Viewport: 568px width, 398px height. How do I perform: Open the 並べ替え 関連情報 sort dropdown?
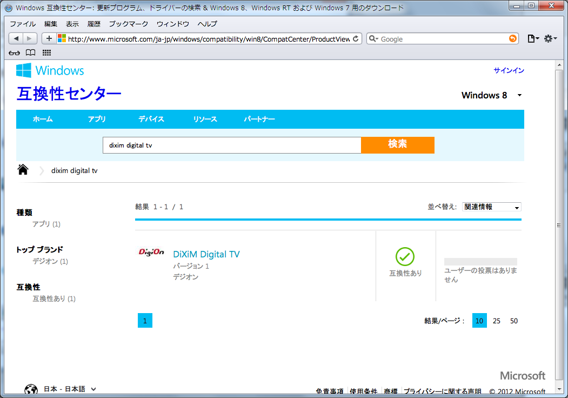click(492, 207)
